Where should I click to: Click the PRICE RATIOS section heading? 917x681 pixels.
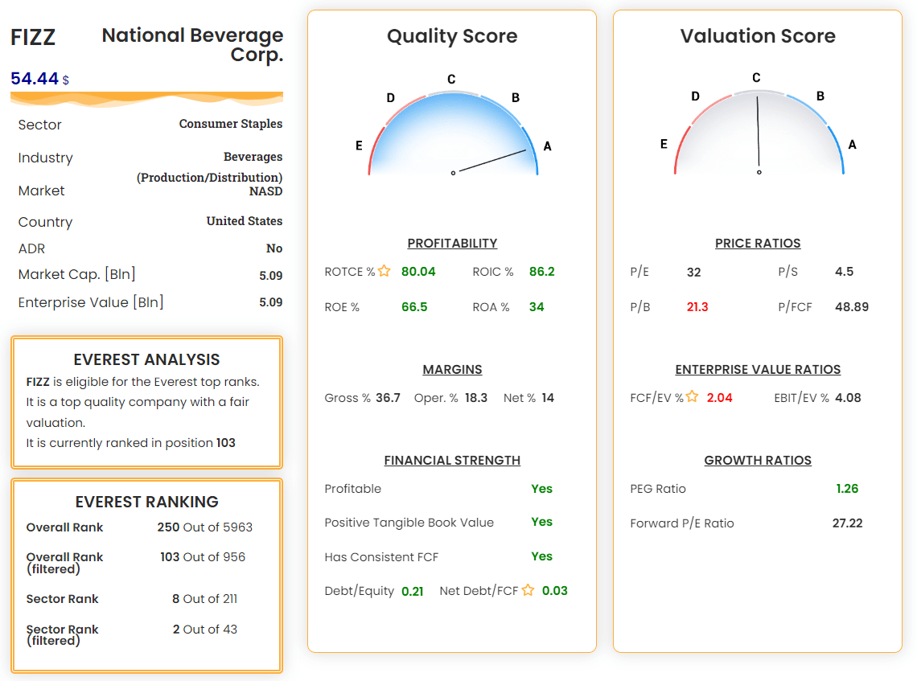758,243
